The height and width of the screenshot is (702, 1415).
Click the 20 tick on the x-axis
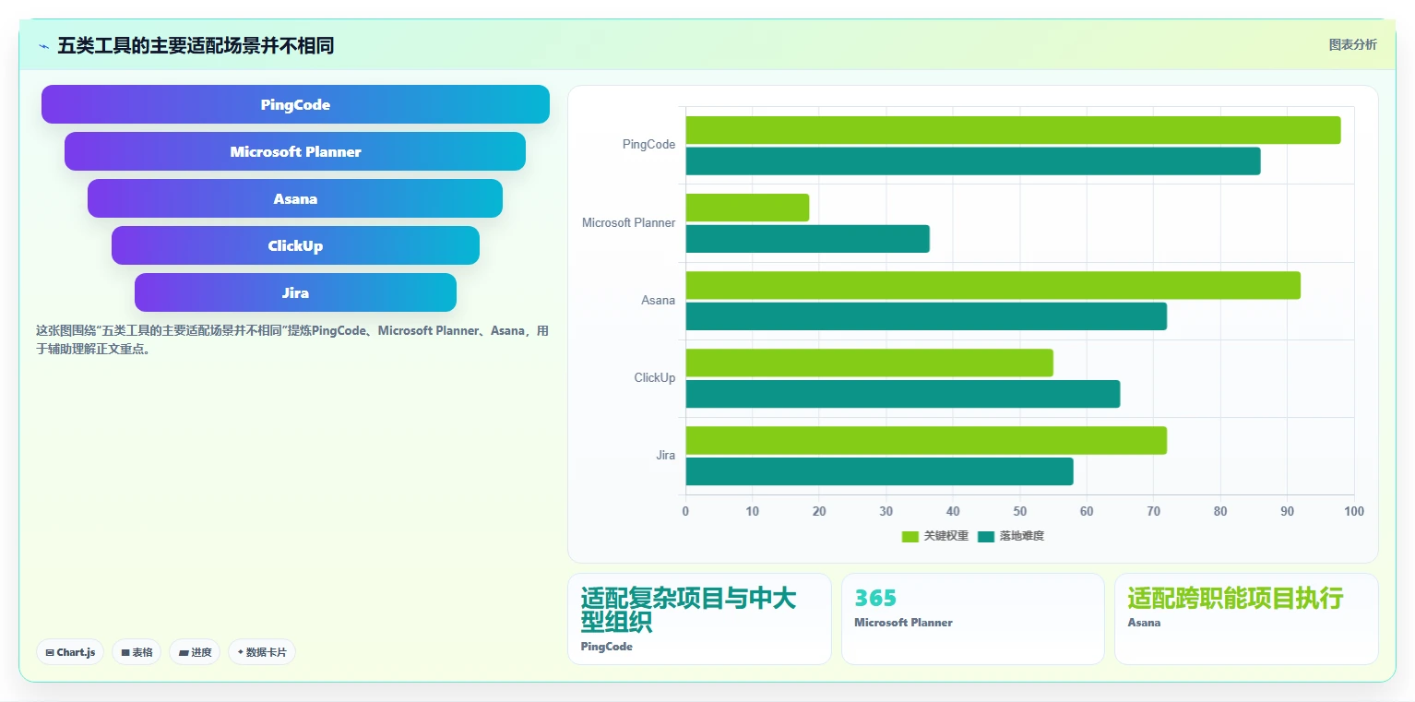point(819,511)
